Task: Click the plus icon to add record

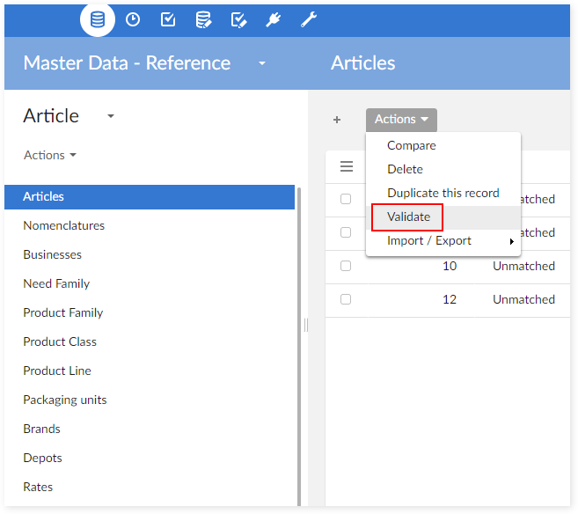Action: point(337,120)
